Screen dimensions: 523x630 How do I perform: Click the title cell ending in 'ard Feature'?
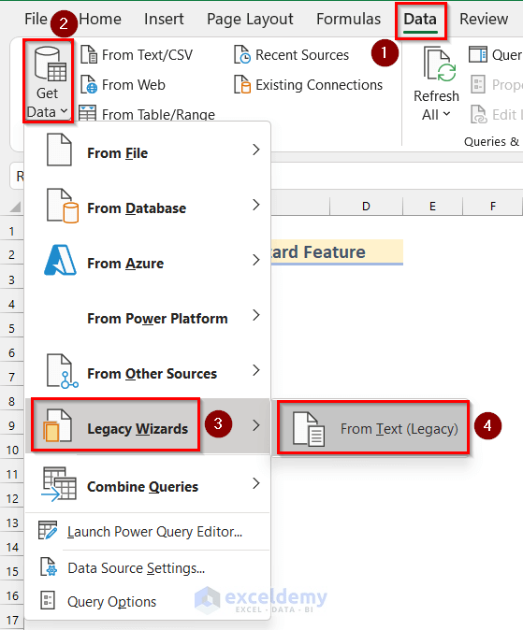(x=337, y=252)
